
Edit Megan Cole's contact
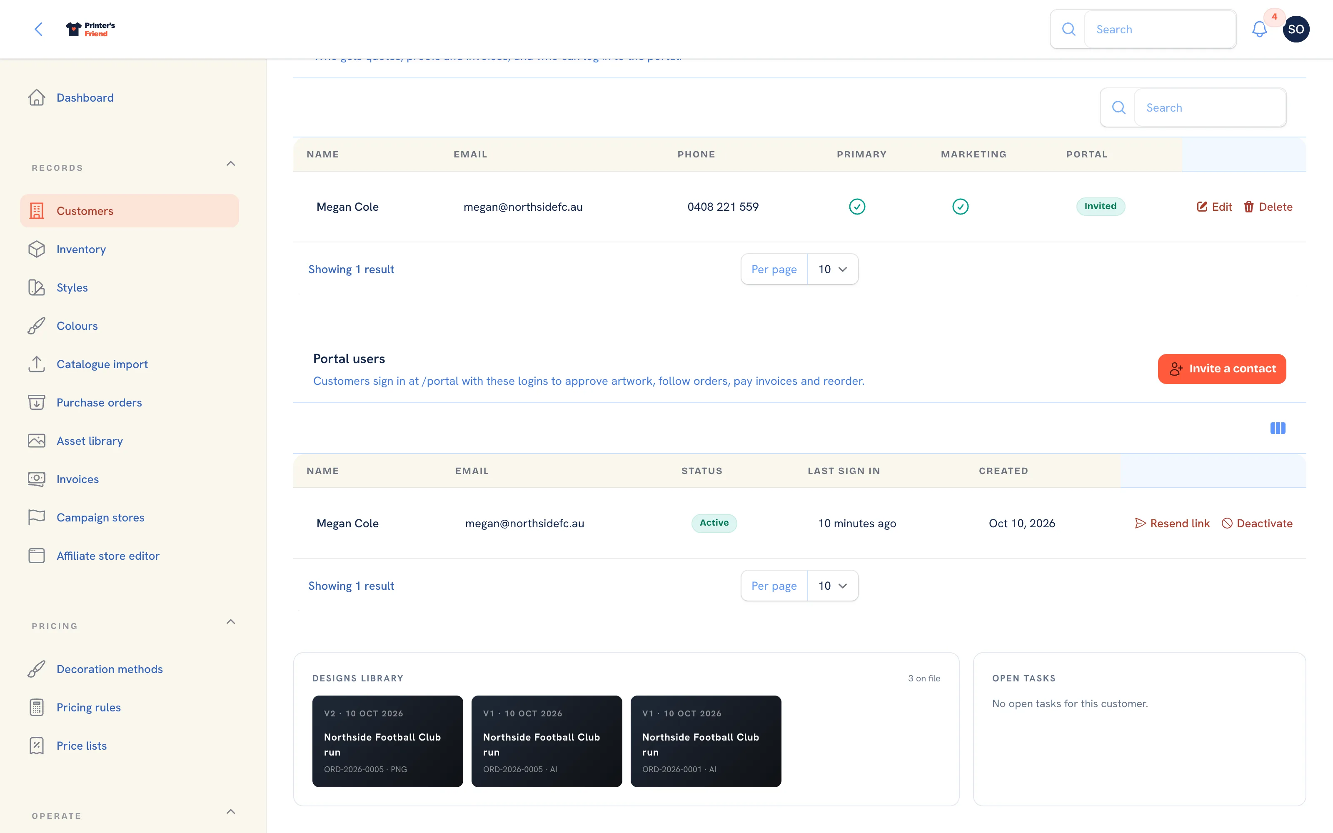pyautogui.click(x=1214, y=207)
